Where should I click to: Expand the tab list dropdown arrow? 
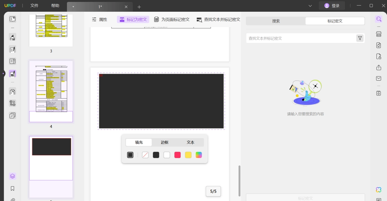pyautogui.click(x=74, y=7)
